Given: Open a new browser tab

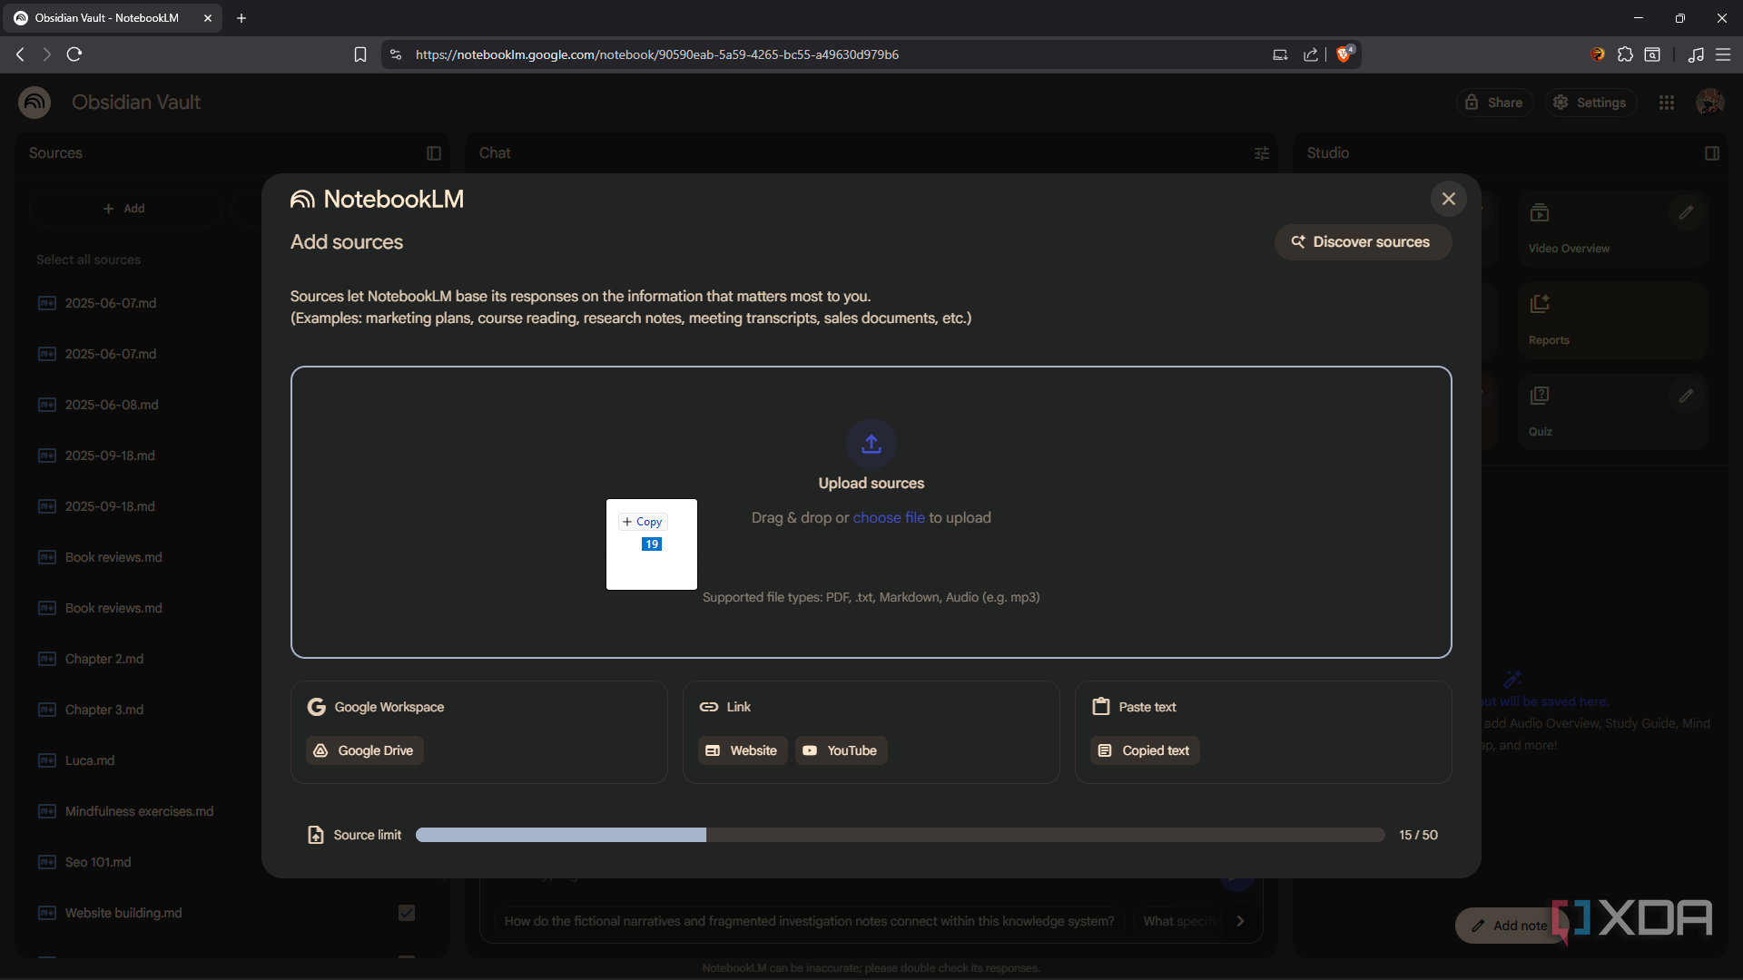Looking at the screenshot, I should (x=241, y=18).
